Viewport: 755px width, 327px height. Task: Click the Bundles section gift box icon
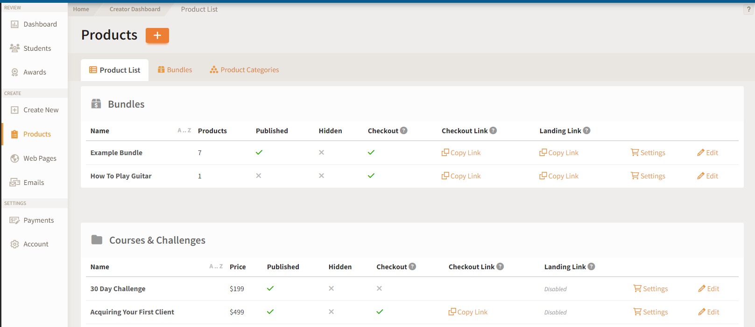coord(96,103)
